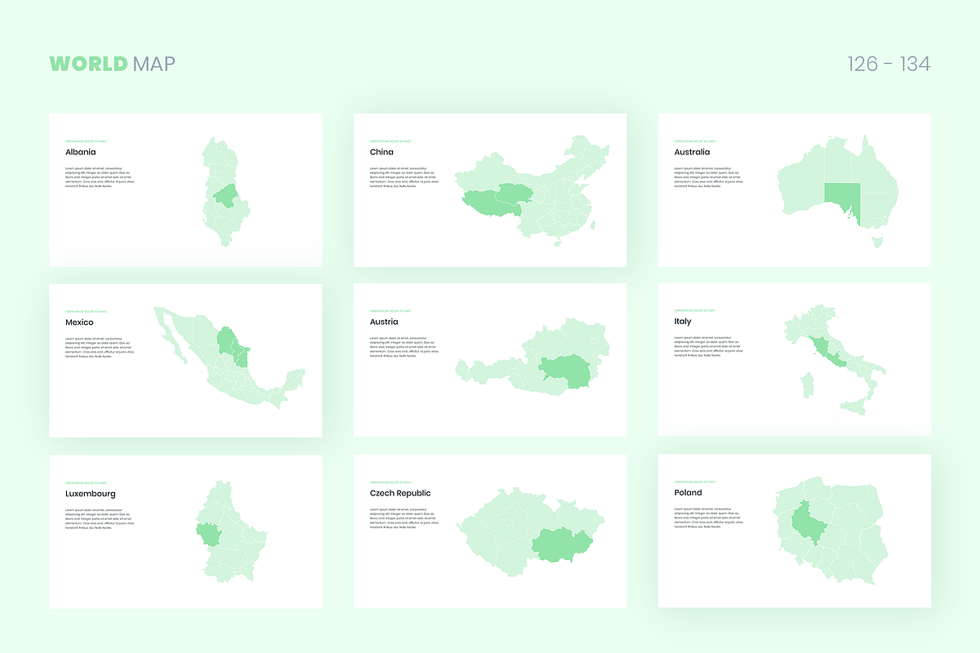Click Sicily island on the Italy map
This screenshot has width=980, height=653.
tap(854, 406)
